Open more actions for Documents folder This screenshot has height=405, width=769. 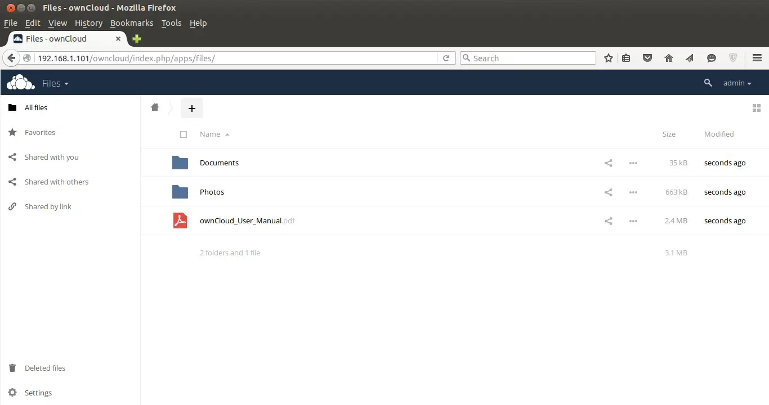point(633,163)
